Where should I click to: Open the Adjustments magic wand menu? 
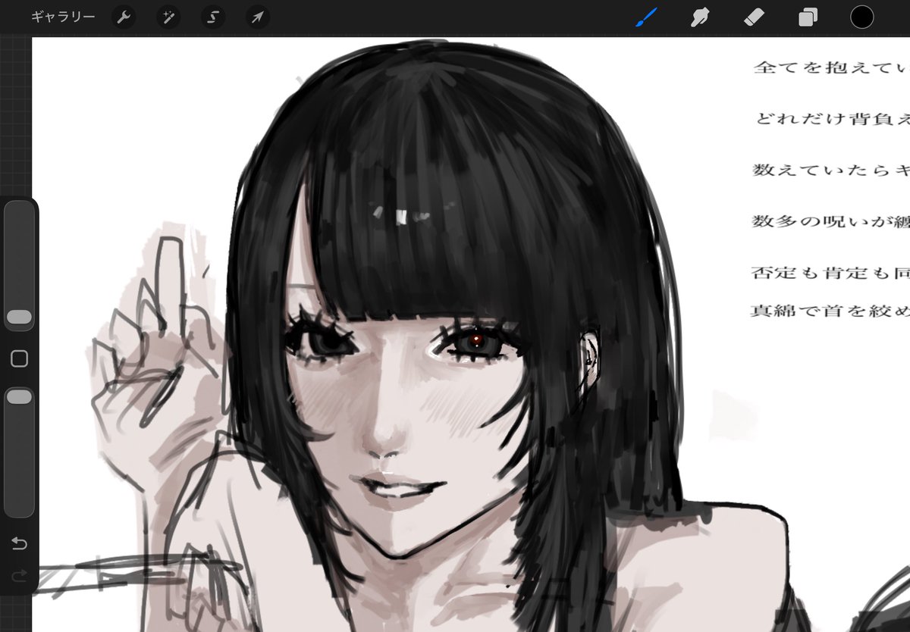[168, 17]
